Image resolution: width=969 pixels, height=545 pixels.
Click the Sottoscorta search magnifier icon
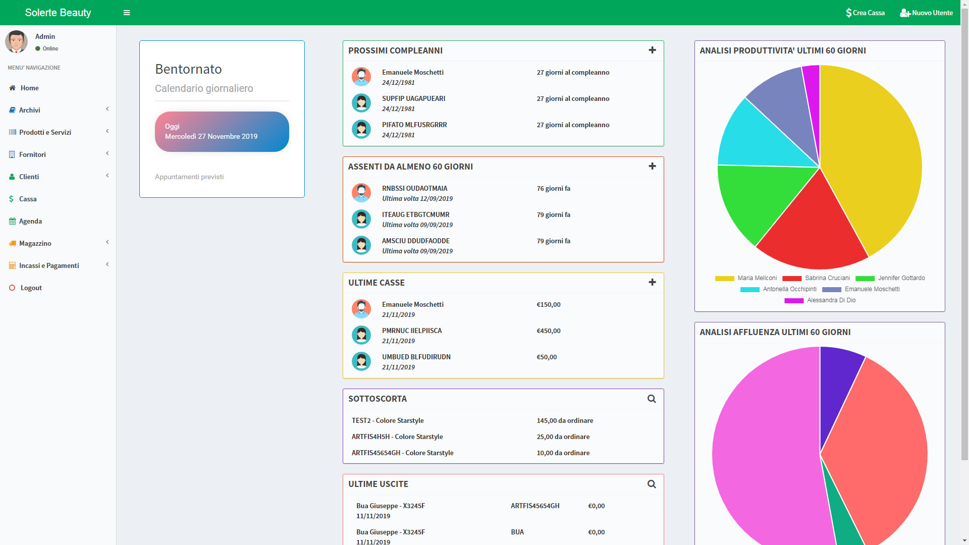pos(652,399)
